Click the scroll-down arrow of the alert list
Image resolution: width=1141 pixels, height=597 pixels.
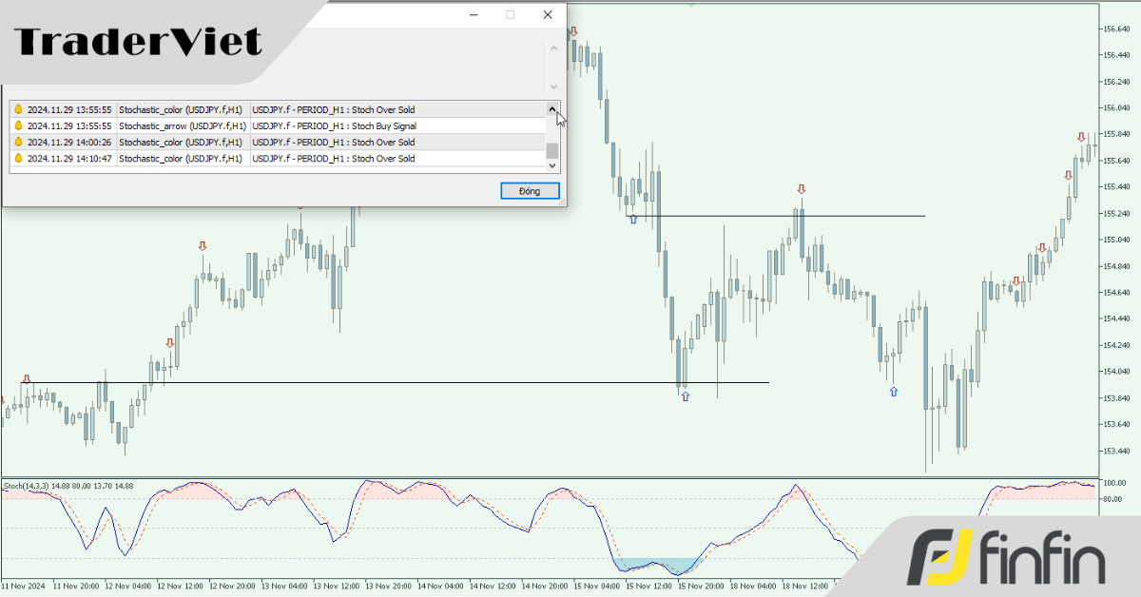[552, 164]
